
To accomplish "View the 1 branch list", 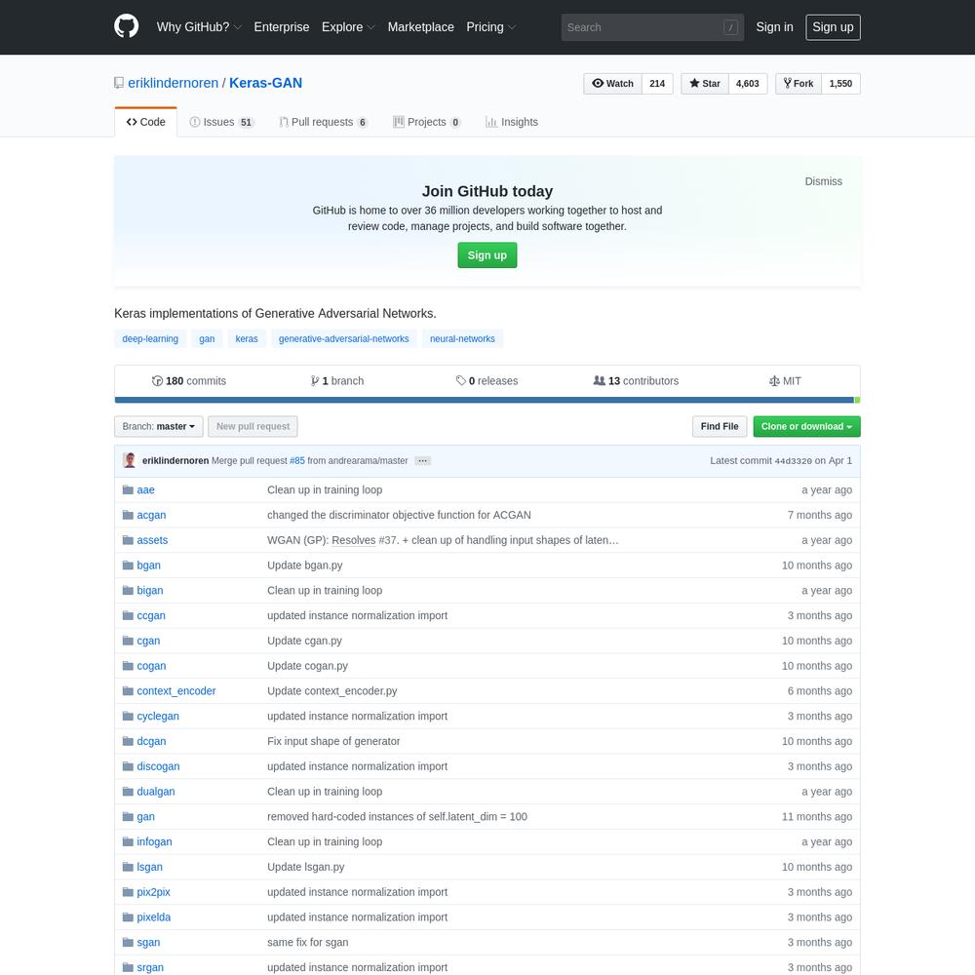I will [x=337, y=381].
